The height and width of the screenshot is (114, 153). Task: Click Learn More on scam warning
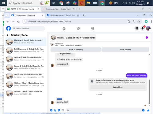click(x=118, y=87)
